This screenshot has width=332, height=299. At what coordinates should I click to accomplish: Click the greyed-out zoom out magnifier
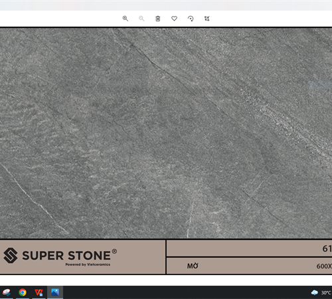pos(141,19)
